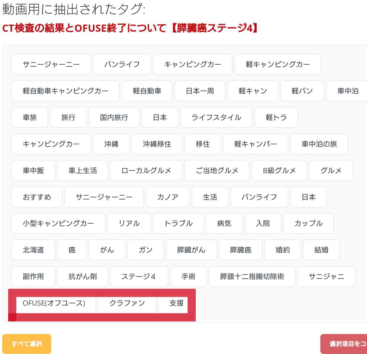
Task: Select the OFUSE(オフユース) tag
Action: [54, 303]
